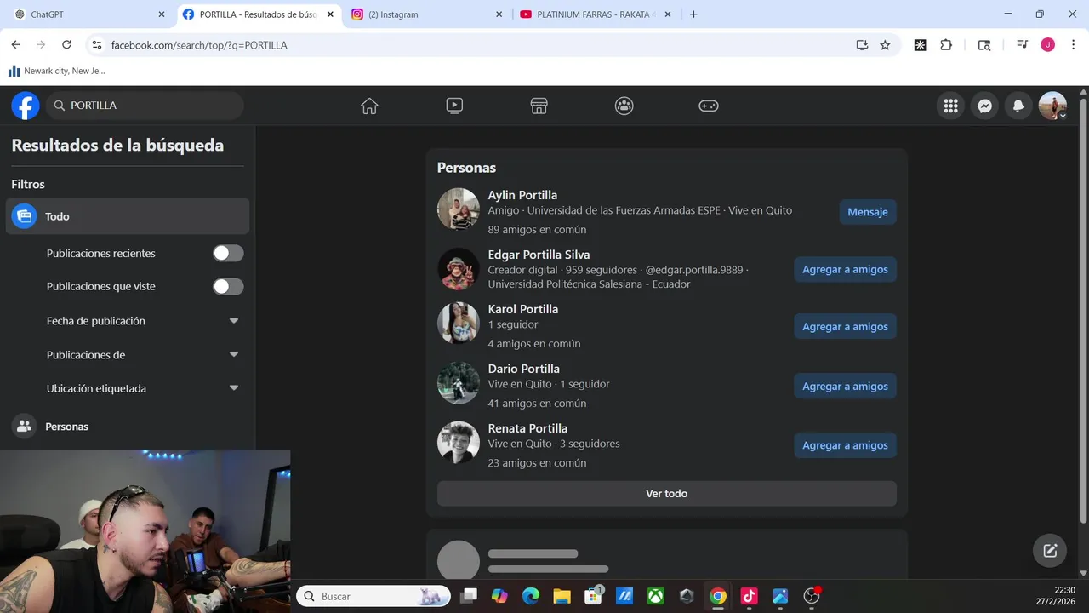Open the account profile picture menu

tap(1052, 106)
